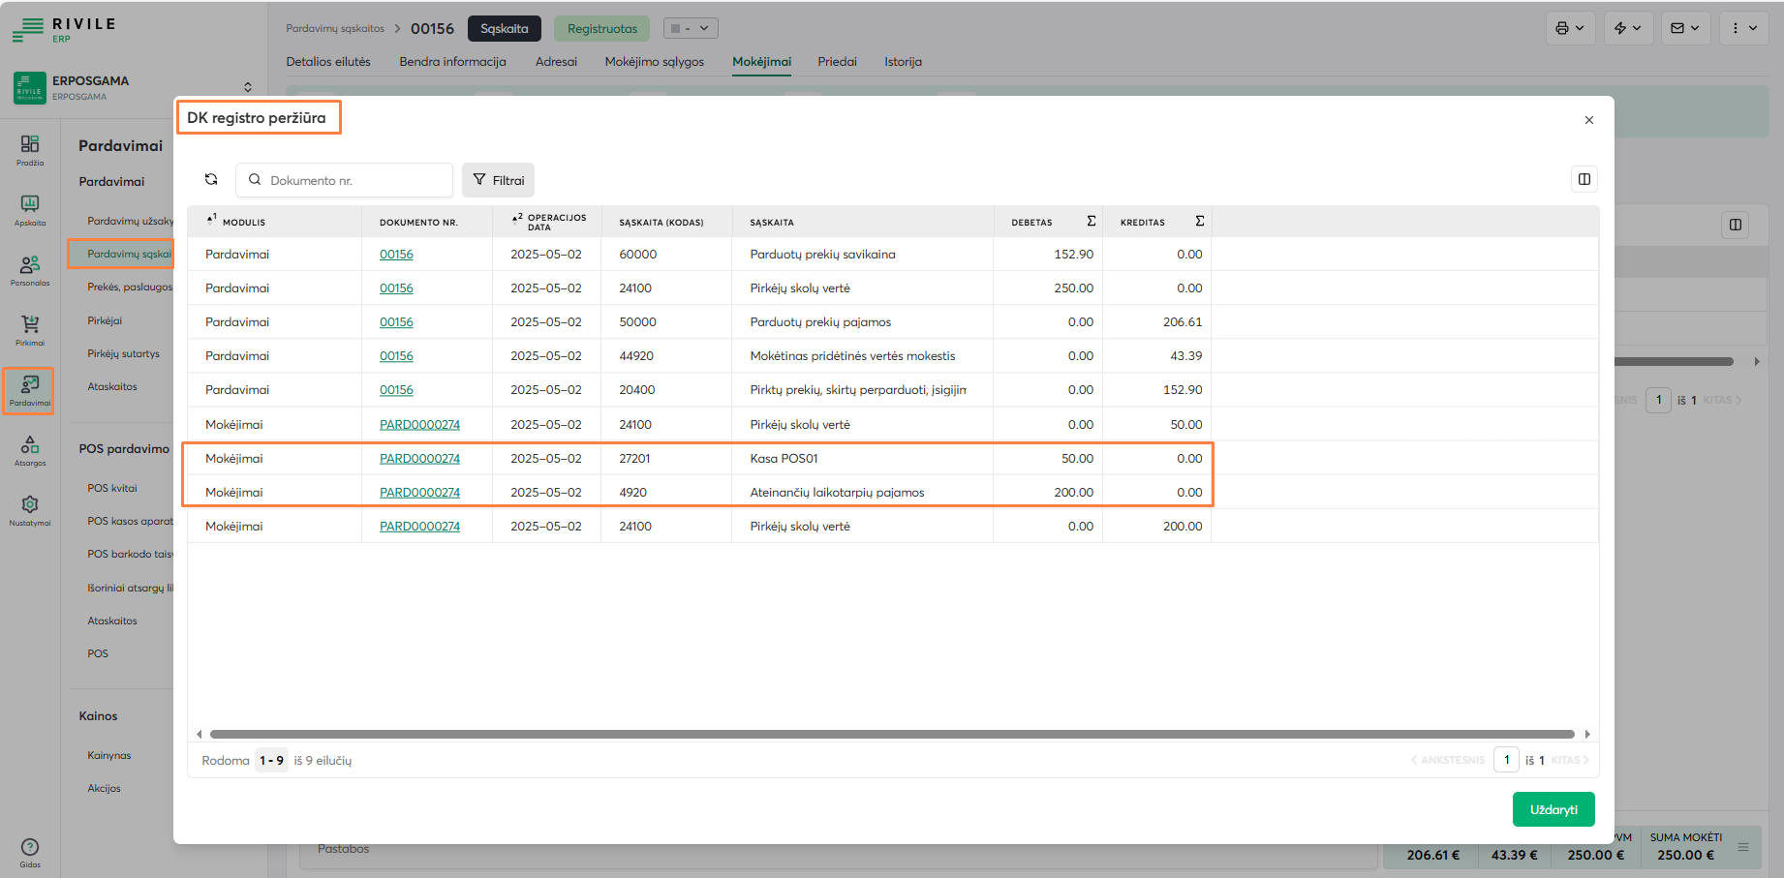Click the horizontal scrollbar in the dialog
1784x878 pixels.
pos(891,734)
